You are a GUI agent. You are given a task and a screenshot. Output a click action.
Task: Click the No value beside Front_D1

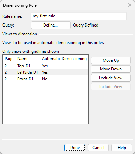(x=45, y=79)
